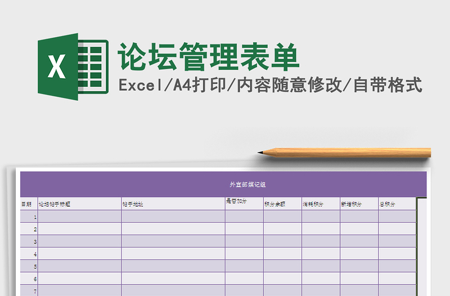
Task: Select the 日期 column header
Action: 29,204
